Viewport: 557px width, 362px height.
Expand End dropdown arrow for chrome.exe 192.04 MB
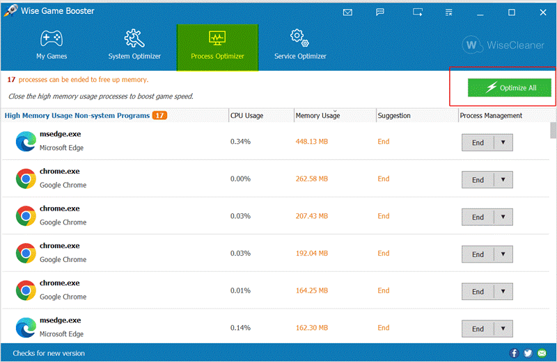pos(503,254)
